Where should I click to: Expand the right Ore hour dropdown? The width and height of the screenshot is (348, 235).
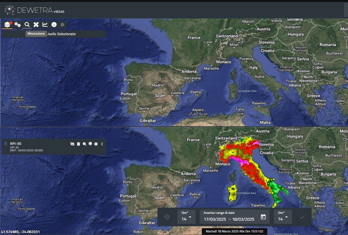[283, 217]
